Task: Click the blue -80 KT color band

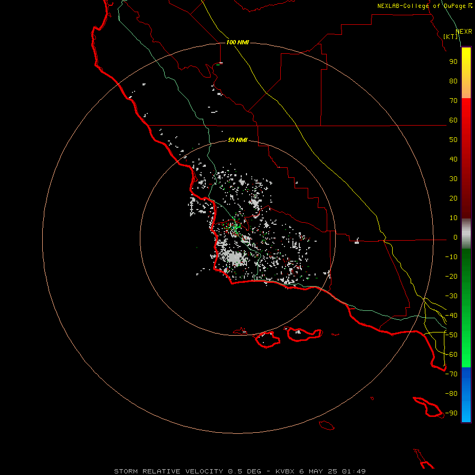Action: tap(466, 393)
